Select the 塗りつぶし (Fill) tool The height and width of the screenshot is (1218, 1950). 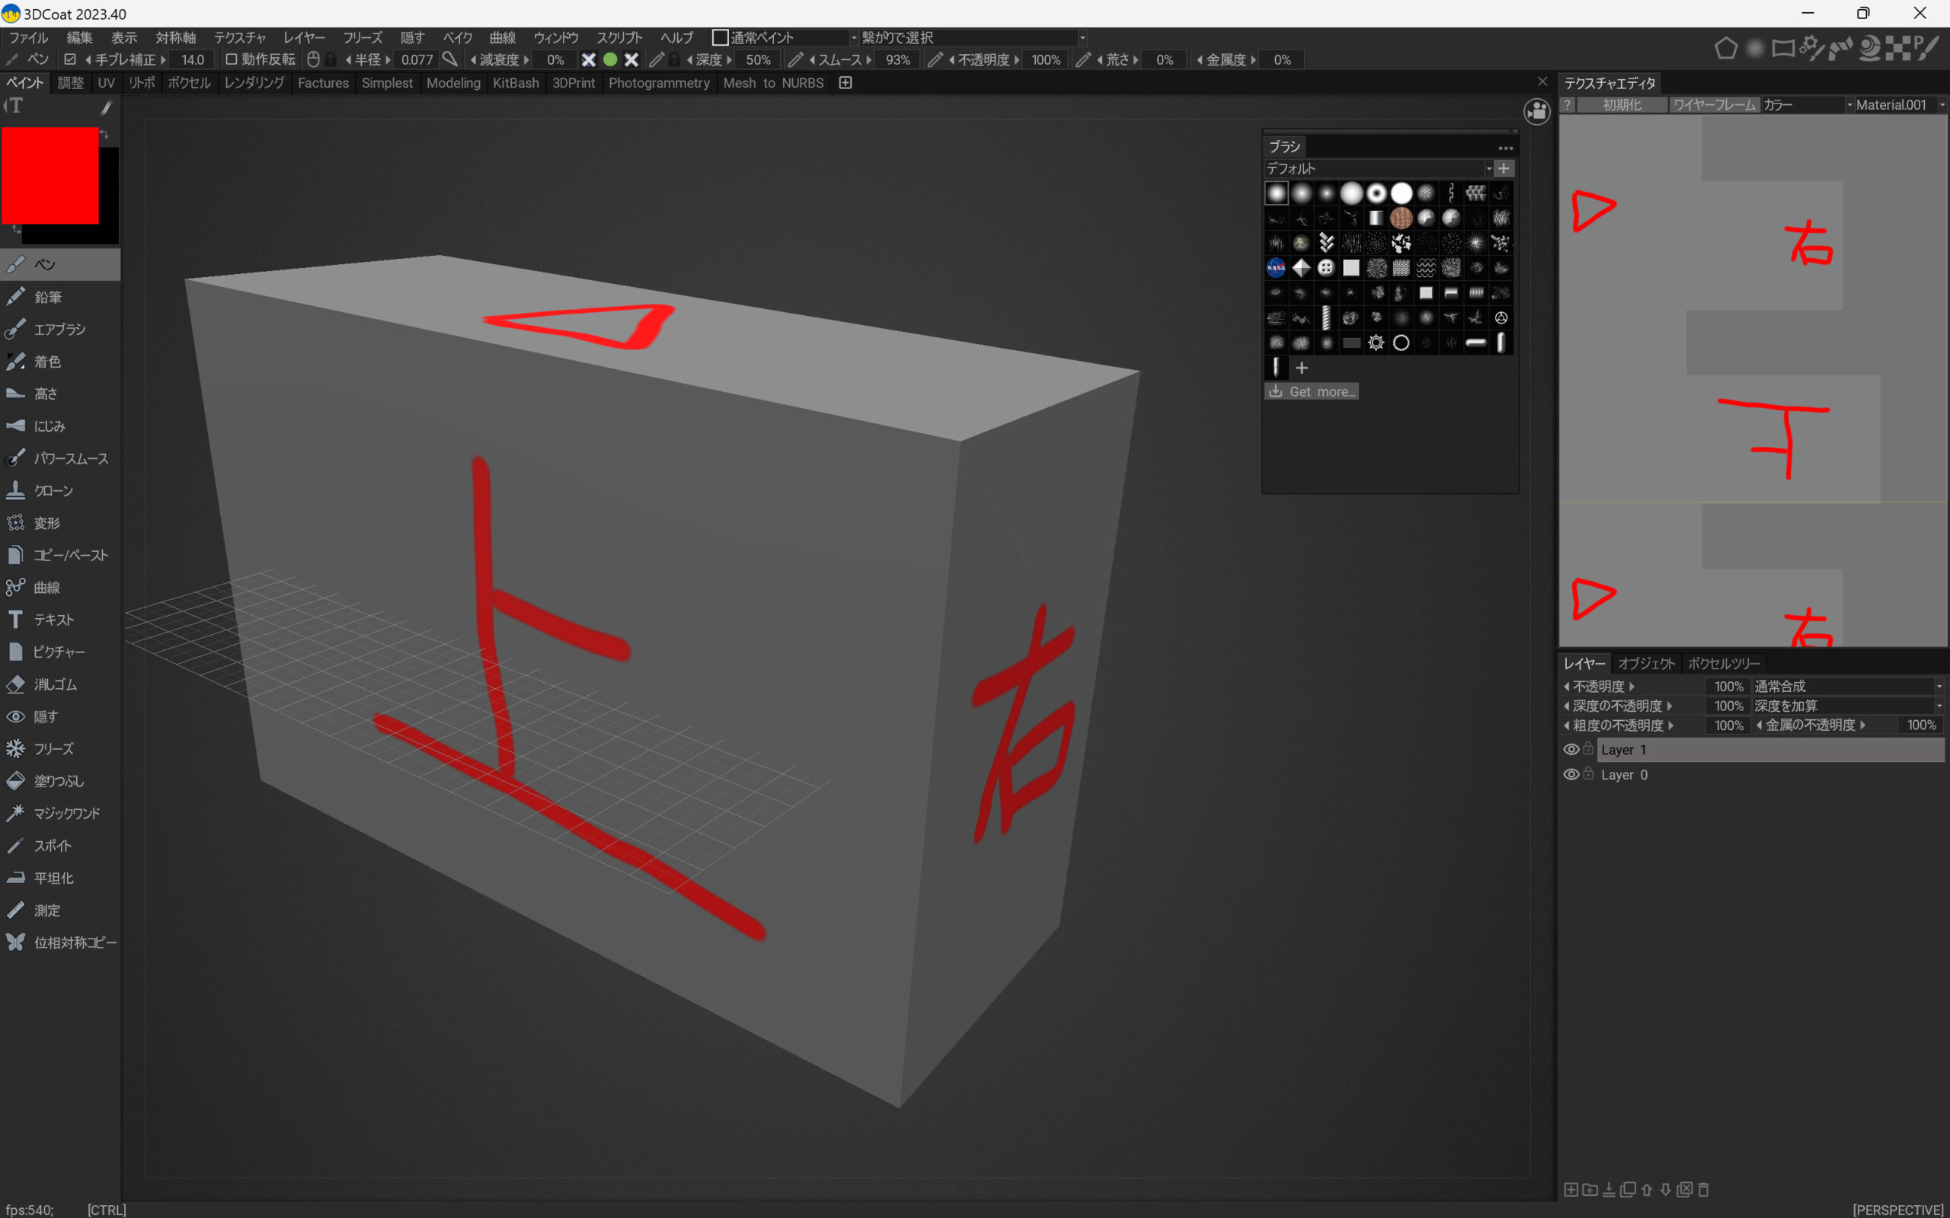58,780
